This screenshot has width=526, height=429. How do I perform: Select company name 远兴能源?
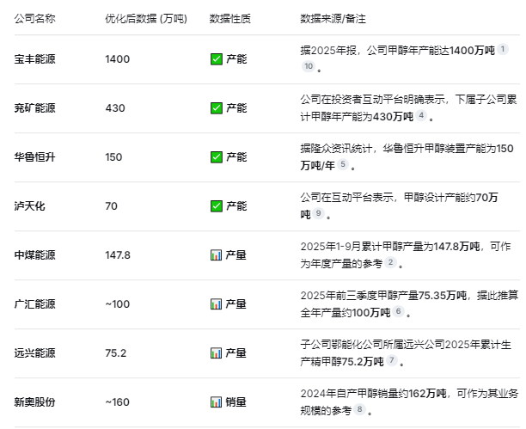pos(34,353)
